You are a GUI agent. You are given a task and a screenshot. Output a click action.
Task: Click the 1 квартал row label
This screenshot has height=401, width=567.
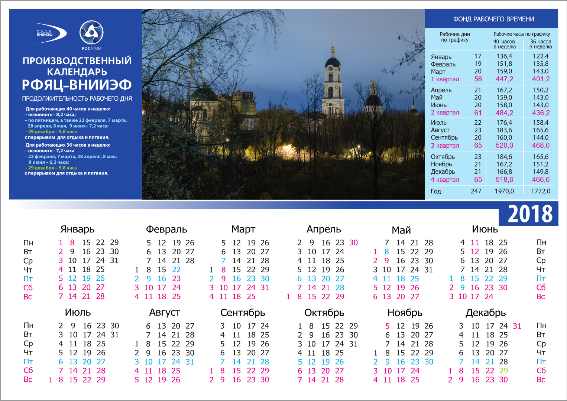[445, 79]
